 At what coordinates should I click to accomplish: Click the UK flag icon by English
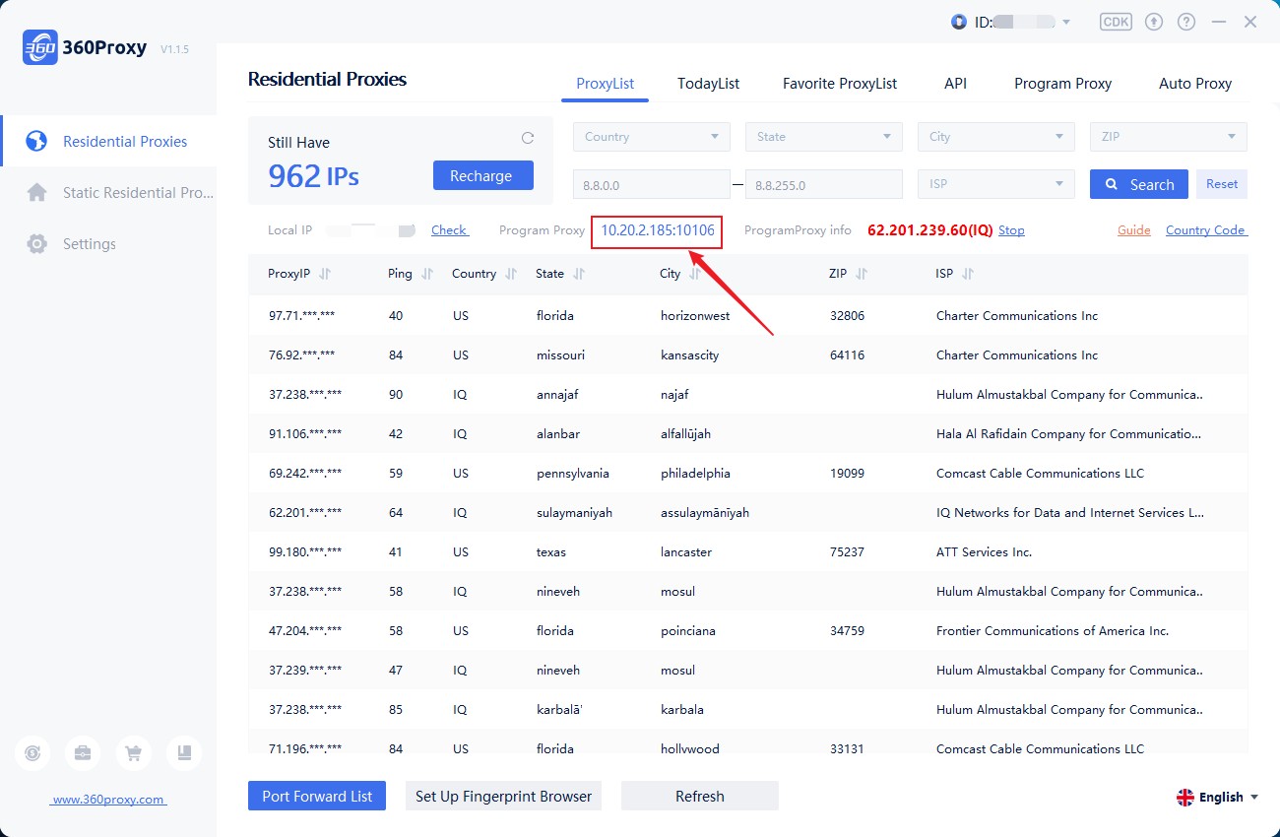(1185, 797)
